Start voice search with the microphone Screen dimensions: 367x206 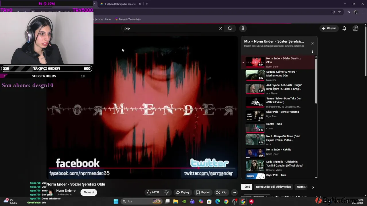[x=243, y=28]
